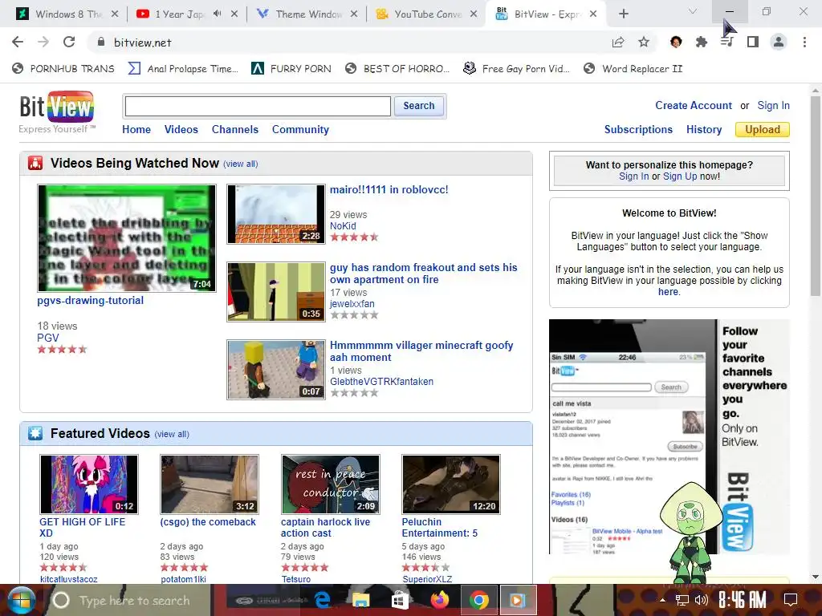
Task: Open the Videos menu item
Action: coord(181,129)
